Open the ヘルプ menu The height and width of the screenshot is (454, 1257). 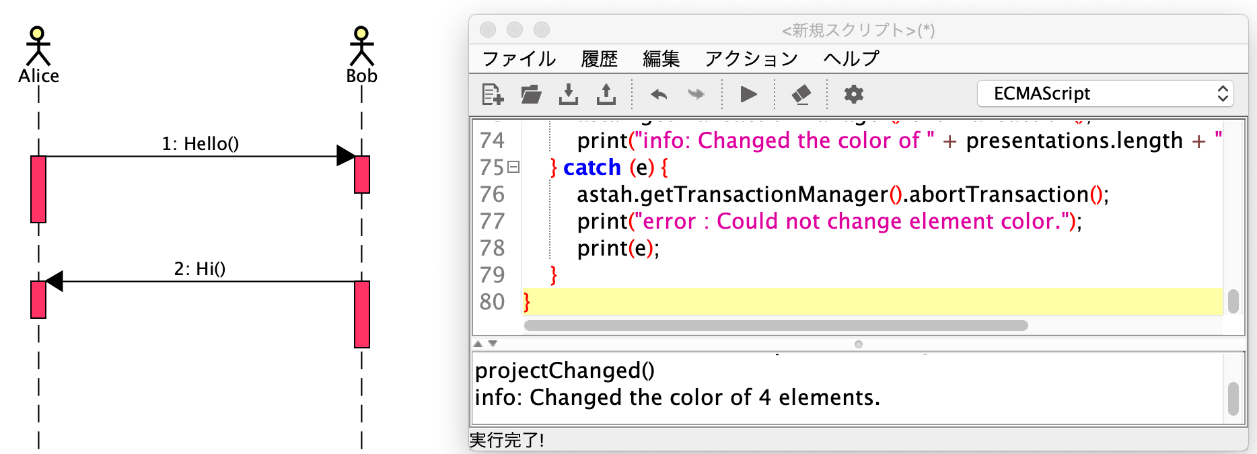(851, 59)
